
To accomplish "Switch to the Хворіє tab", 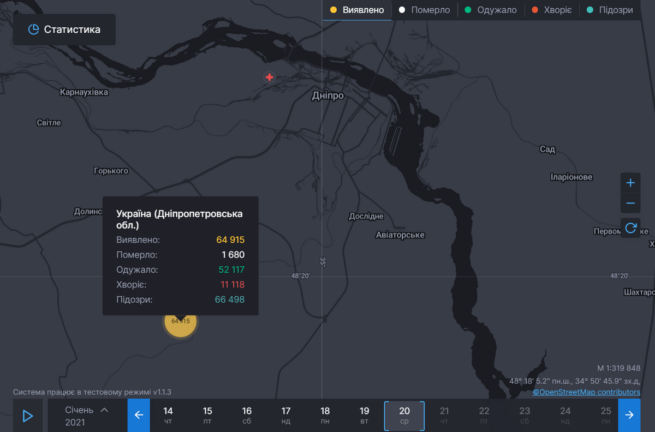I will 551,10.
